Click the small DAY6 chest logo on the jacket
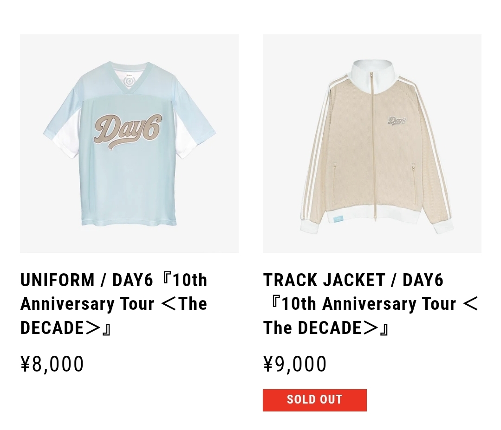 [397, 121]
